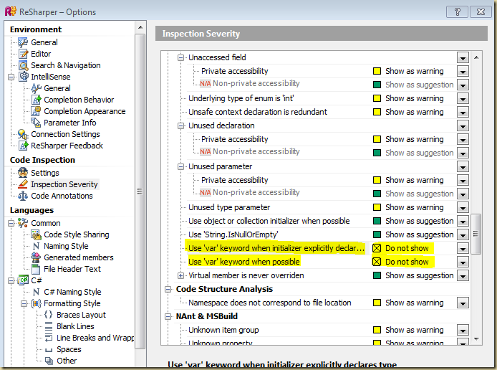Click the Naming Style N icon
497x370 pixels.
[x=36, y=246]
